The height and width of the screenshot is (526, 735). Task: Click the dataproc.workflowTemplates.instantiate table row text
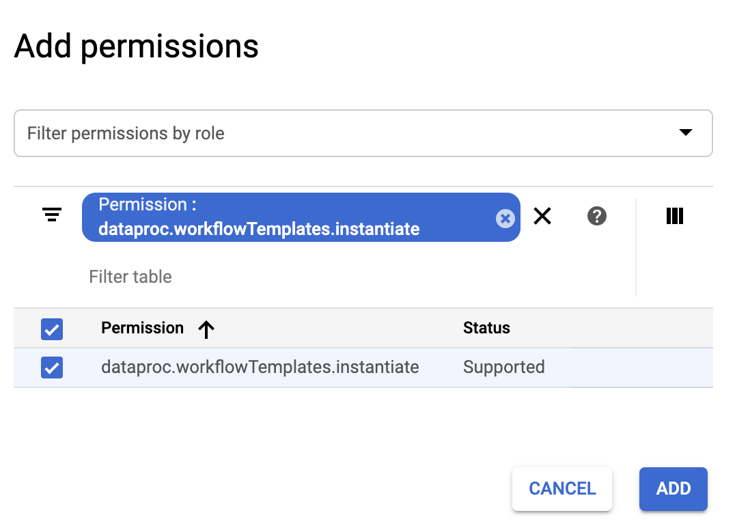coord(260,368)
